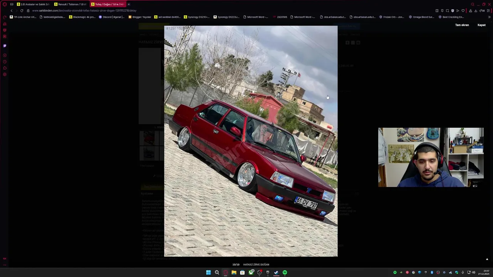Open Microsoft Store from taskbar
The height and width of the screenshot is (277, 493).
pos(242,272)
